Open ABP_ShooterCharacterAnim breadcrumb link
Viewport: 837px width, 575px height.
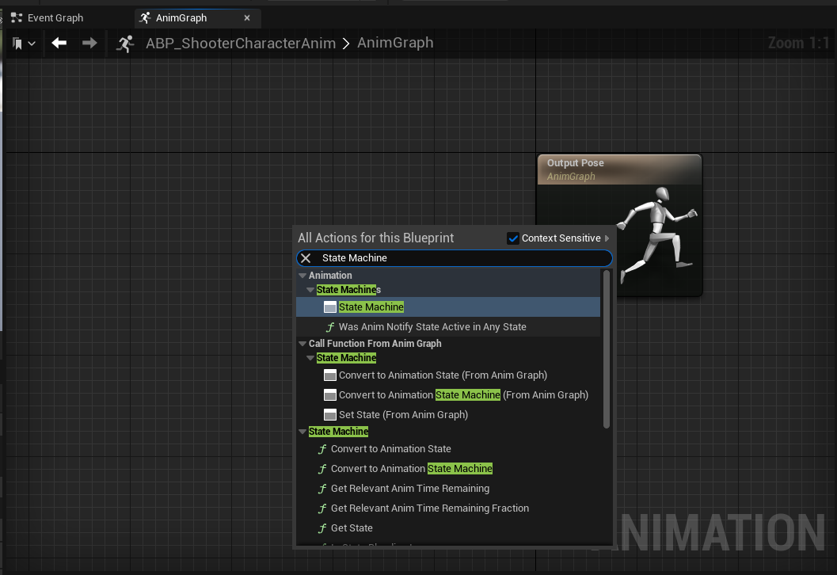click(241, 43)
